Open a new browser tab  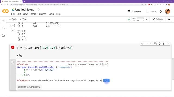coord(24,2)
